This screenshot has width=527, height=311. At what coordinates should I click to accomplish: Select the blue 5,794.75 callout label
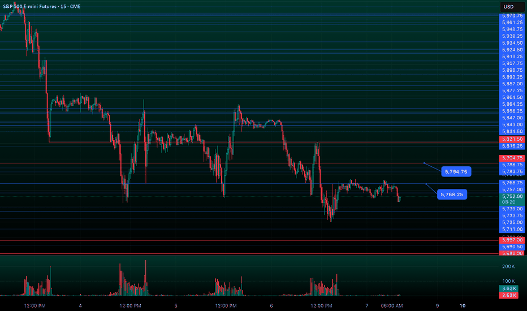click(x=456, y=172)
